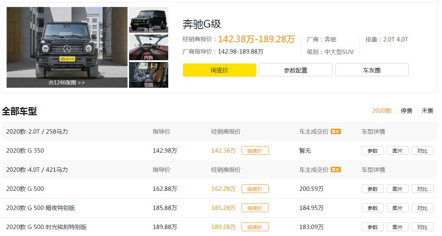Click the 185.28万 dealer price

pyautogui.click(x=224, y=208)
